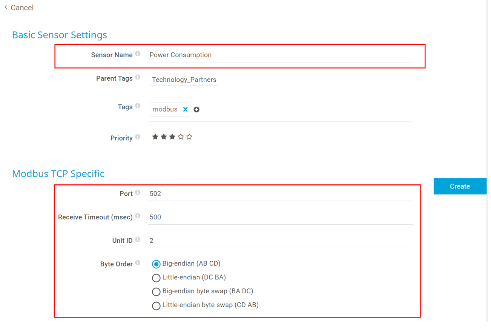Click the info icon next to Sensor Name
The width and height of the screenshot is (491, 328).
pyautogui.click(x=138, y=54)
